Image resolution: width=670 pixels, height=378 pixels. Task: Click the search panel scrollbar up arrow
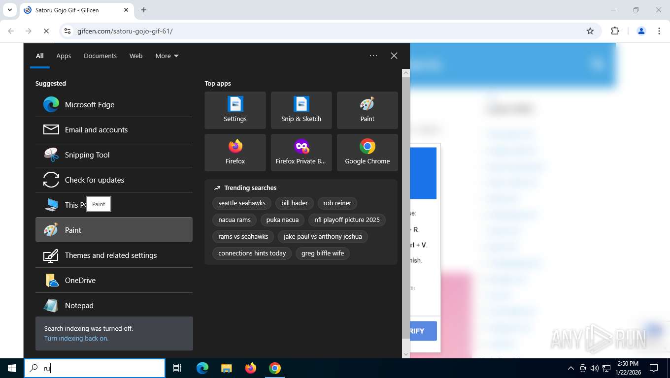coord(406,73)
